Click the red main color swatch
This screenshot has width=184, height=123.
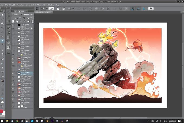tap(2, 111)
